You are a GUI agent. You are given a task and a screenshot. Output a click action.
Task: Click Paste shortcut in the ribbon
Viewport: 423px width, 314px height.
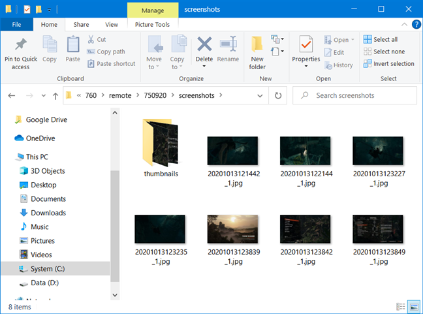pos(111,64)
